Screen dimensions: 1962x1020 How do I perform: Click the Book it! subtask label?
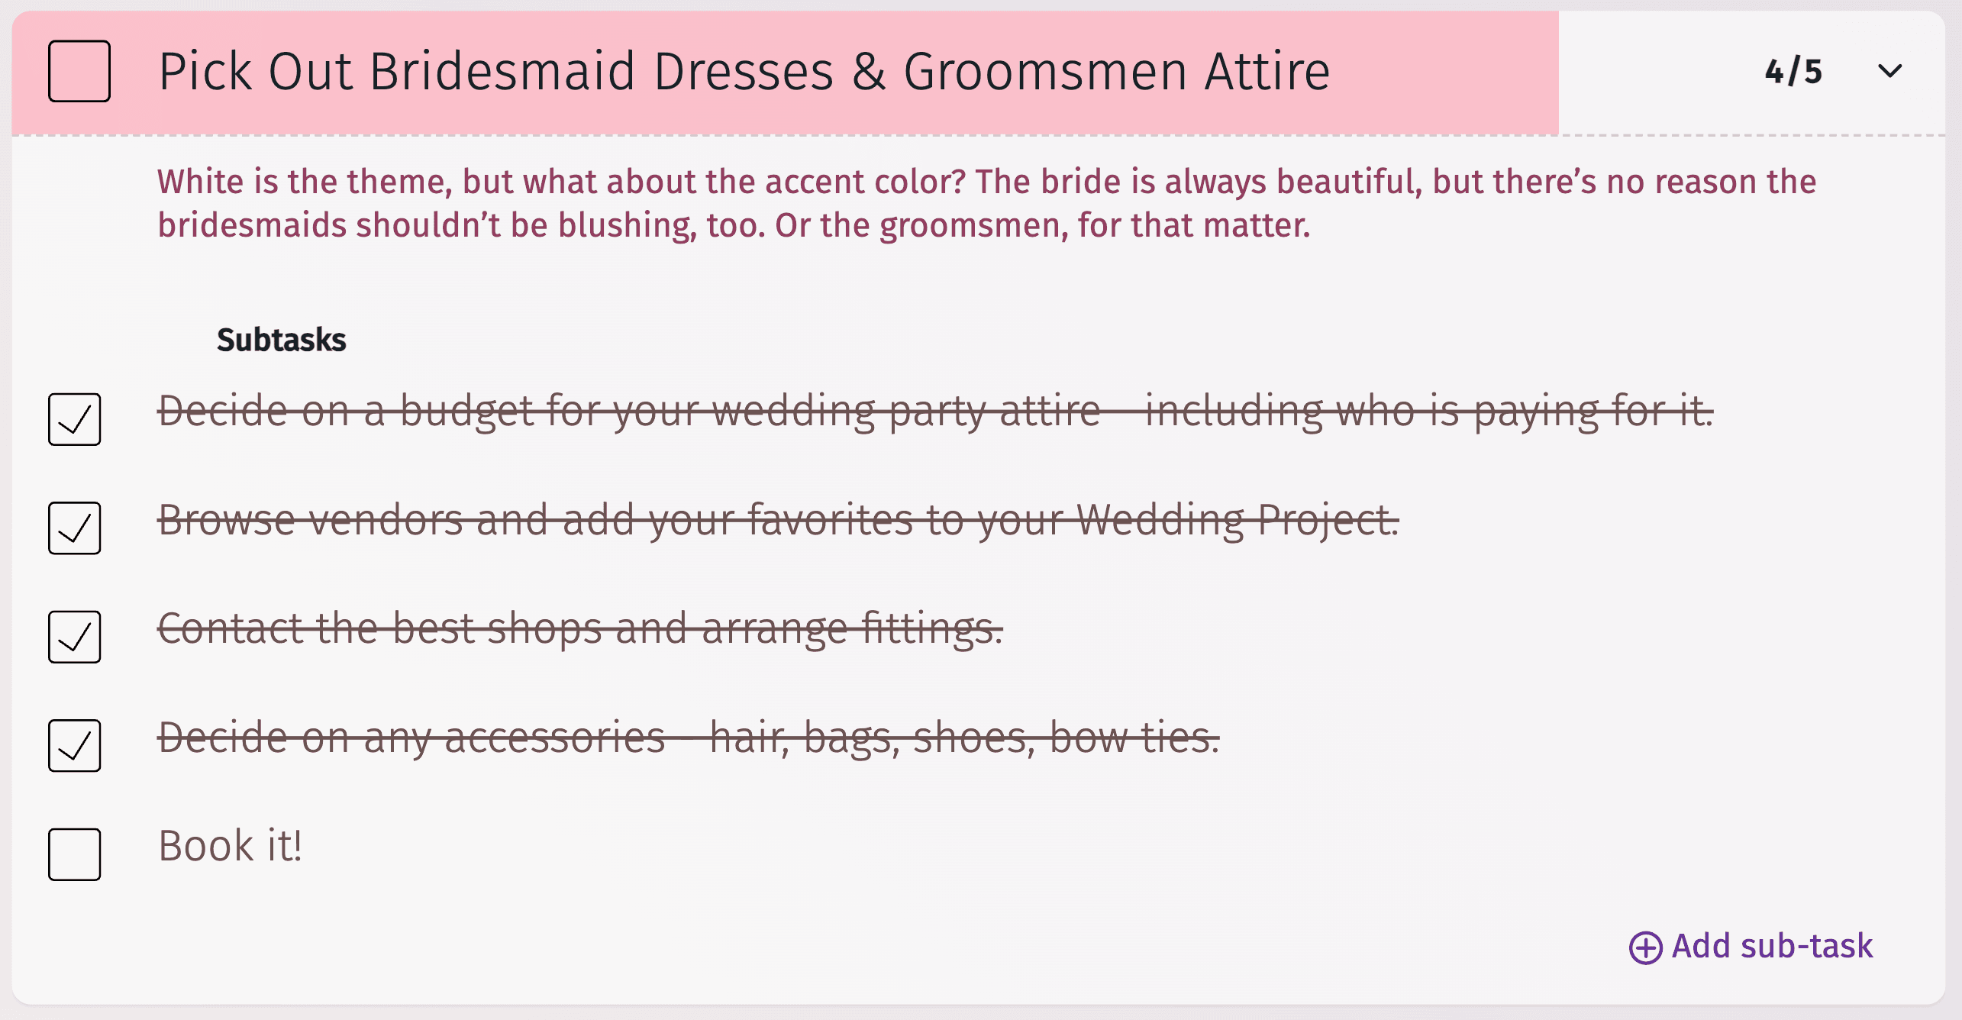tap(230, 846)
